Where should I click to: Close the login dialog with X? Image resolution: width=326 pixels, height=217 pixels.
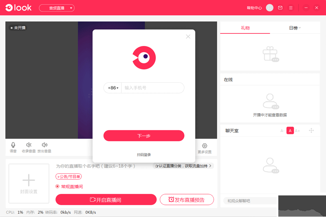click(188, 37)
